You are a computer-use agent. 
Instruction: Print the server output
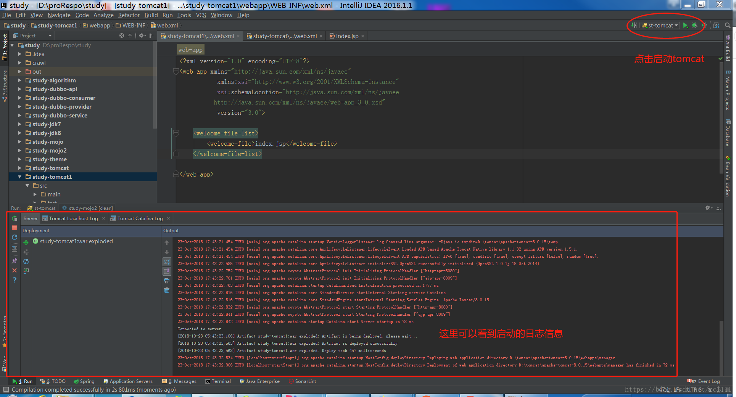(x=167, y=281)
